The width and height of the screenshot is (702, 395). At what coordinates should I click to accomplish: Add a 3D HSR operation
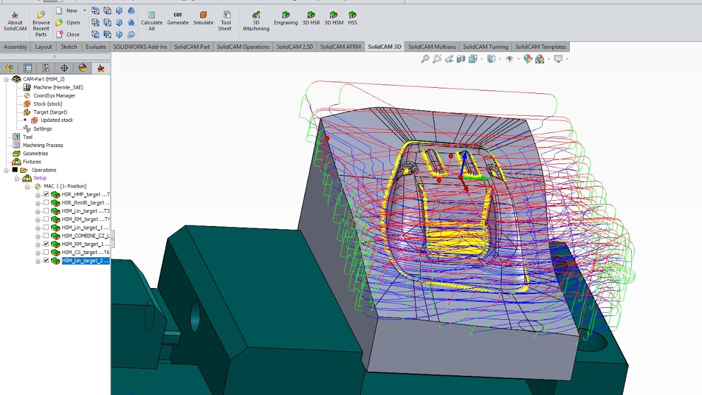point(311,19)
